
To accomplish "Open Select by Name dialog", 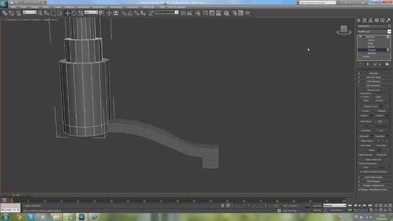I will [47, 13].
